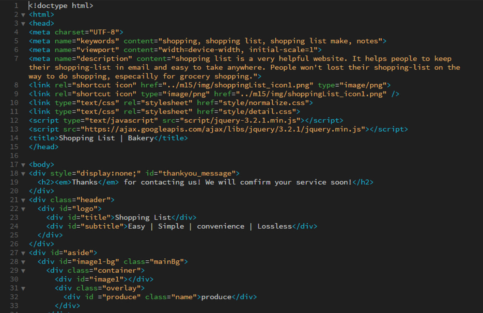Image resolution: width=483 pixels, height=313 pixels.
Task: Click the "Easy | Simple | convenience | Lossless" subtitle text
Action: click(x=210, y=227)
